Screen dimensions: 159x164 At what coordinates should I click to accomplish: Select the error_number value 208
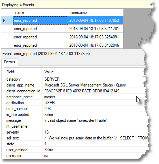click(48, 109)
